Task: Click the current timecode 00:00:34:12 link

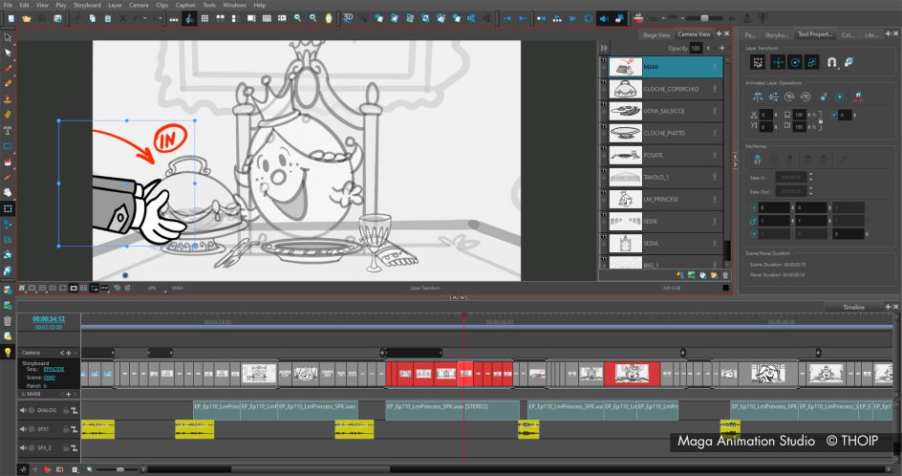Action: tap(49, 319)
